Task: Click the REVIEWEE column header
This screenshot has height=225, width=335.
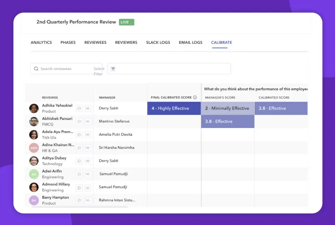Action: click(x=50, y=97)
